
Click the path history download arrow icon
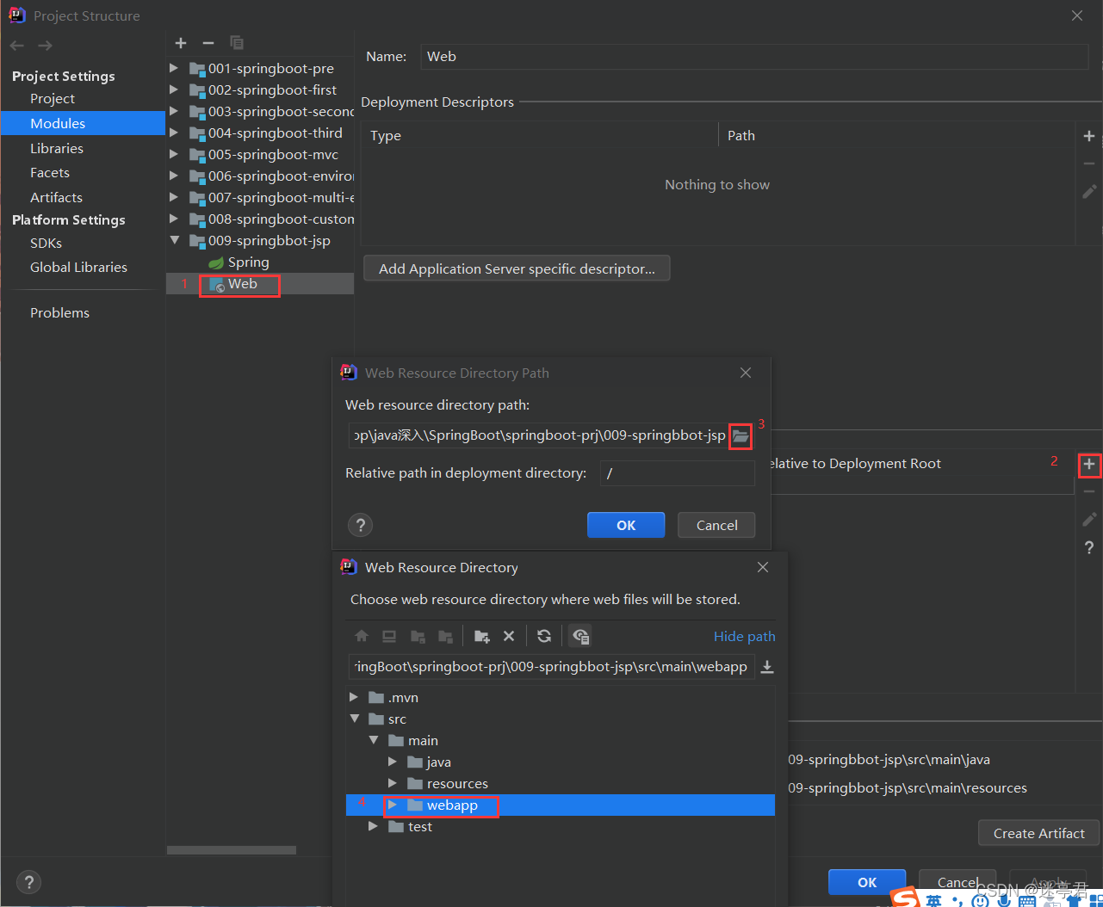(767, 667)
